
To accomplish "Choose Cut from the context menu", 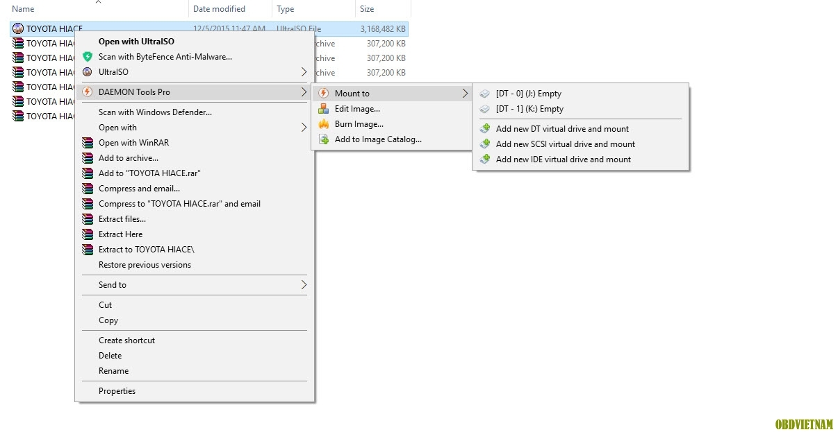I will (195, 305).
